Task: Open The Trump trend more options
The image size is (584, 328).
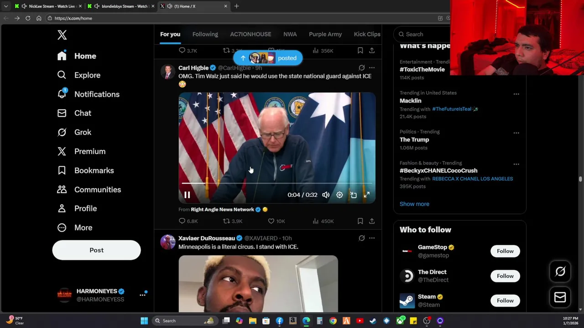Action: [x=516, y=133]
